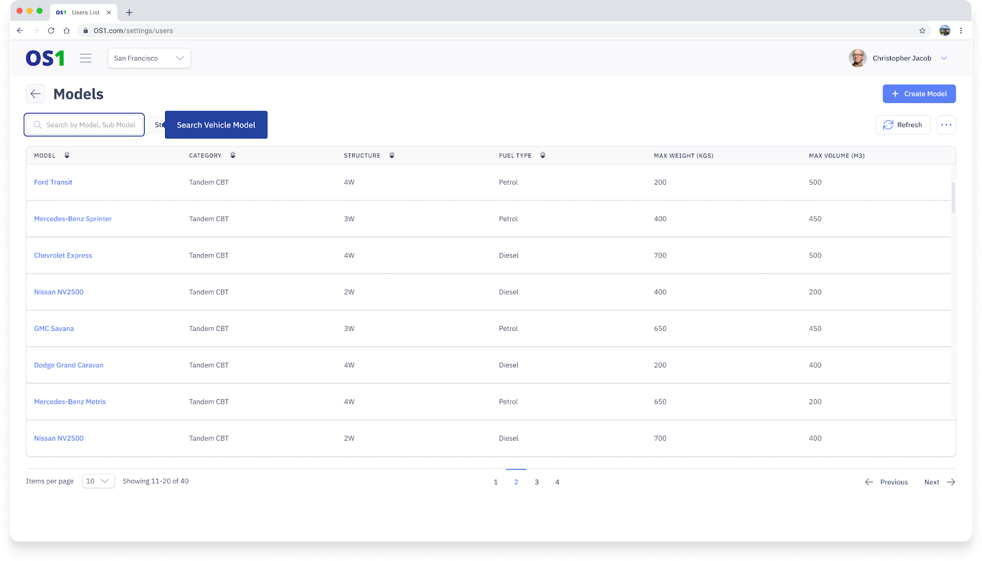The width and height of the screenshot is (982, 561).
Task: Change the items per page dropdown
Action: click(x=98, y=481)
